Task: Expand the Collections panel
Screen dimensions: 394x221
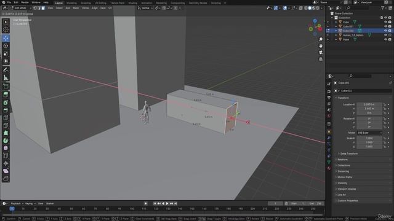Action: click(344, 165)
